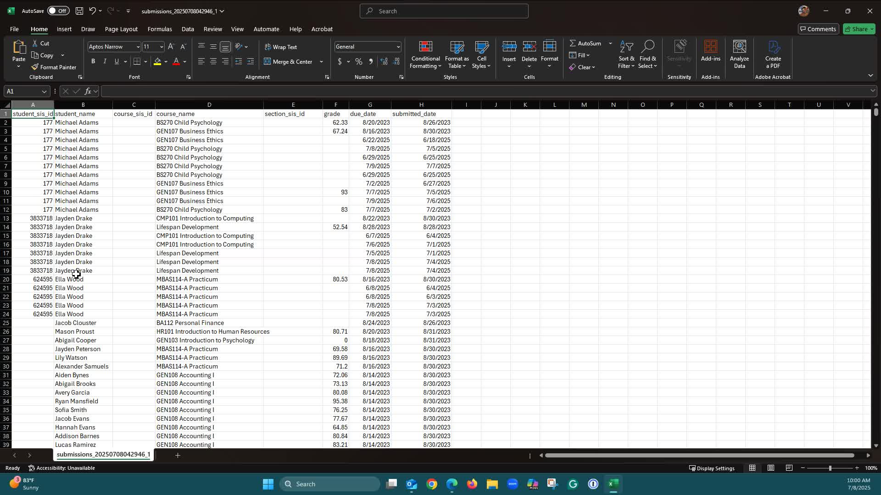This screenshot has width=881, height=495.
Task: Collapse the ribbon with chevron
Action: click(x=870, y=75)
